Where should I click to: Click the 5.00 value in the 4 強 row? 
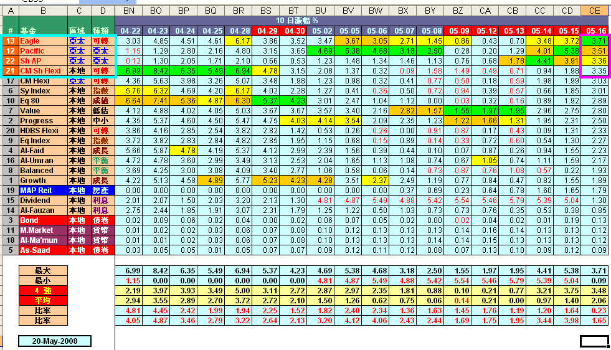point(239,290)
